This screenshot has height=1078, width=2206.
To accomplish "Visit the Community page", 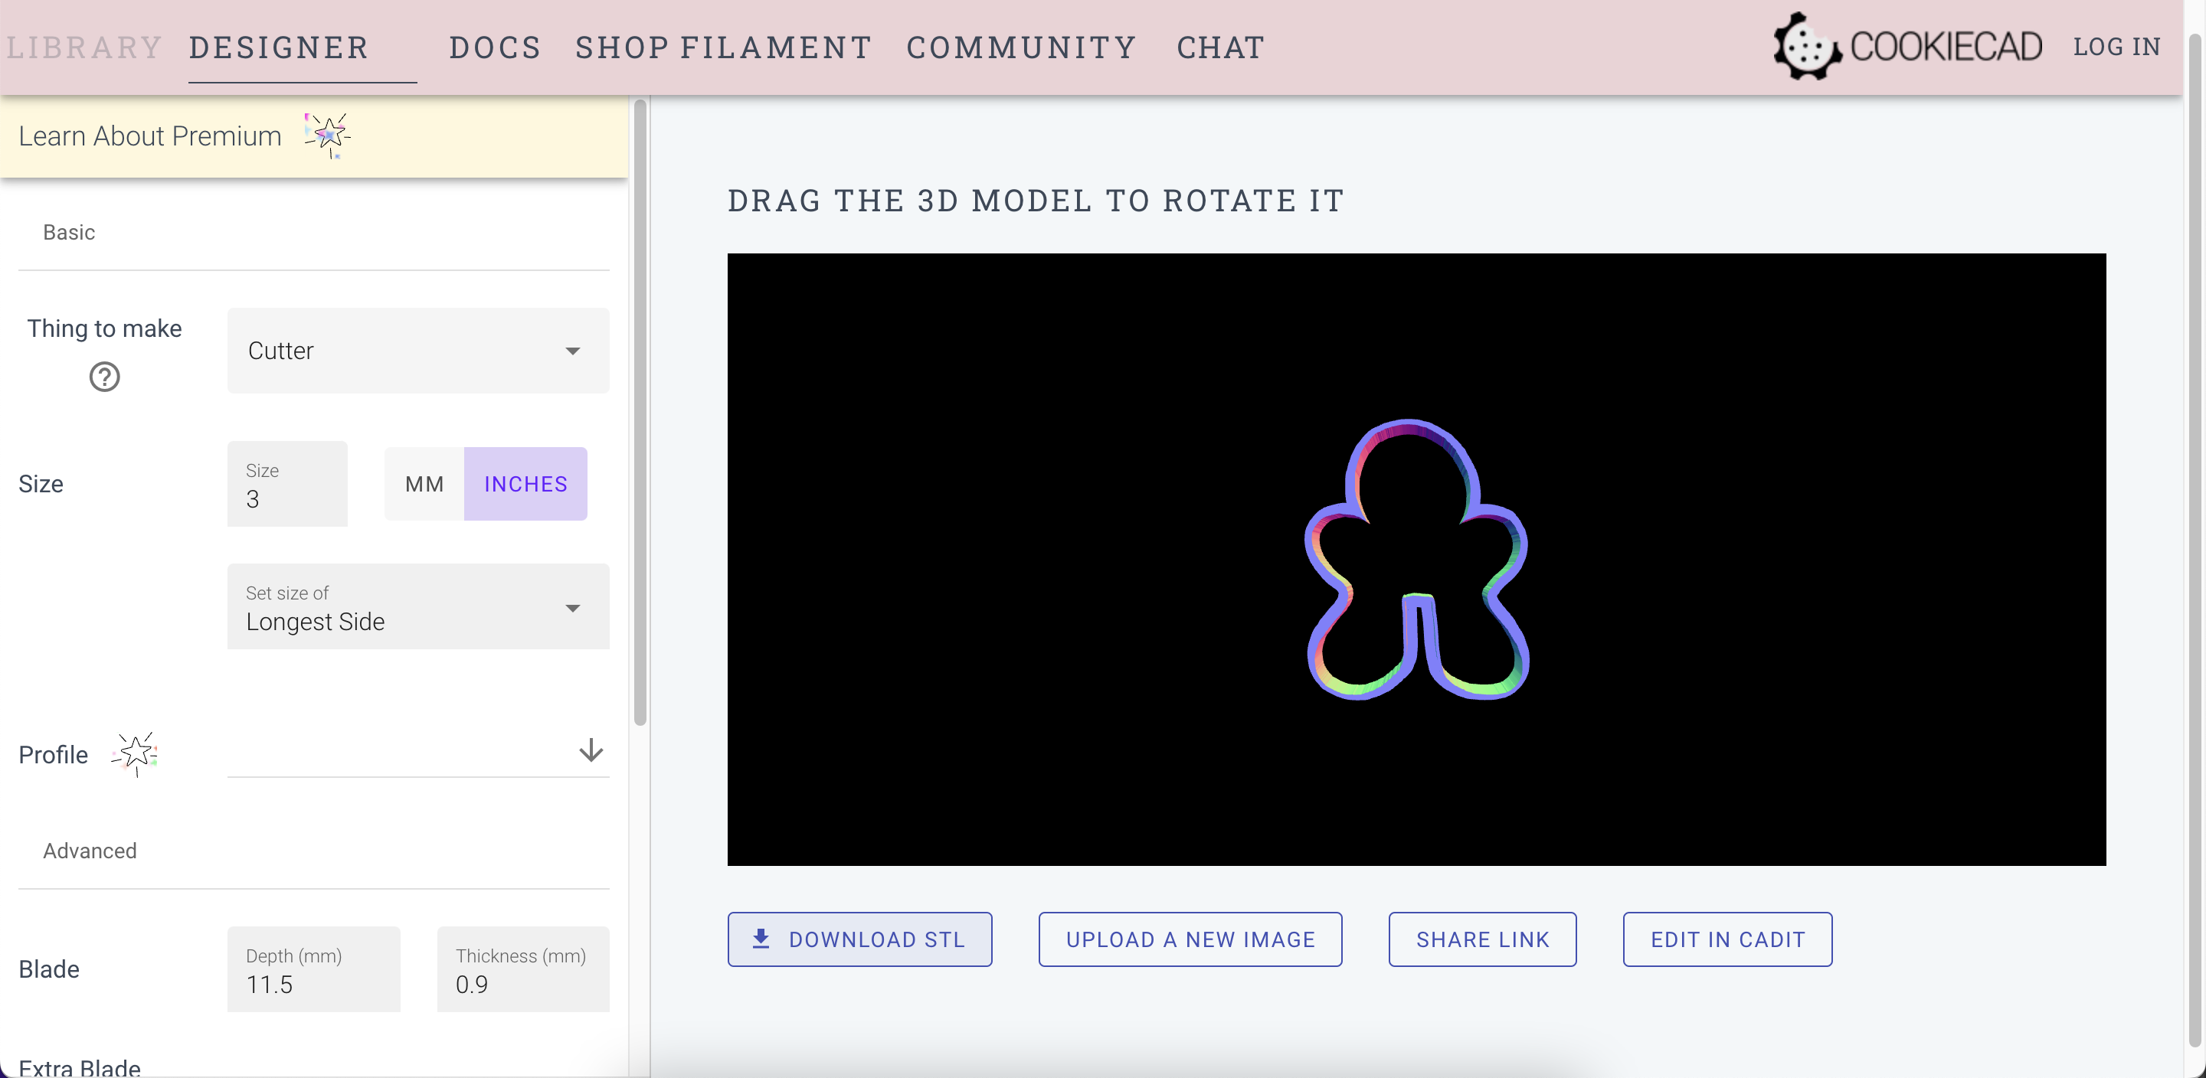I will [x=1021, y=47].
